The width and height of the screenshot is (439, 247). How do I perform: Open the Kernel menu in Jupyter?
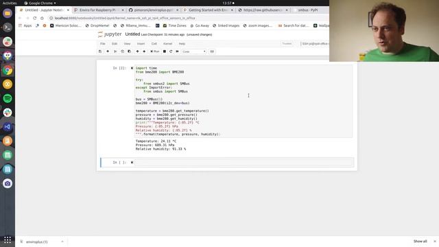pyautogui.click(x=167, y=44)
